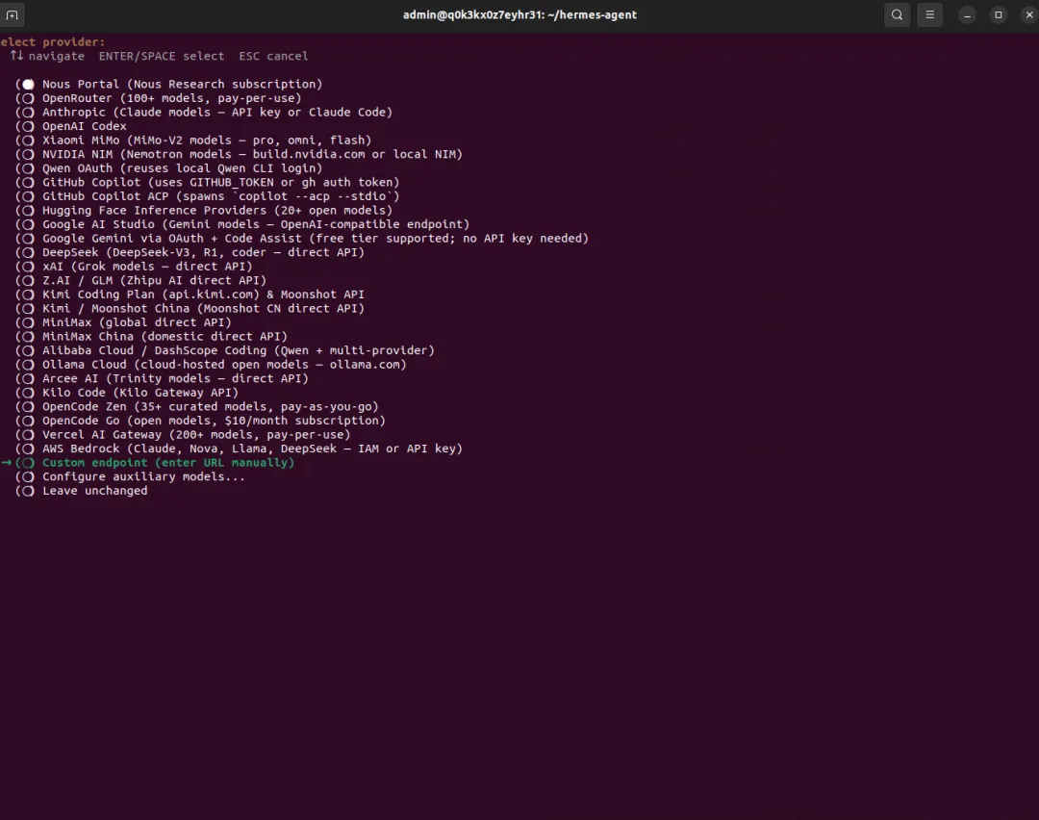Viewport: 1039px width, 820px height.
Task: Click OpenCode Go subscription entry
Action: (214, 421)
